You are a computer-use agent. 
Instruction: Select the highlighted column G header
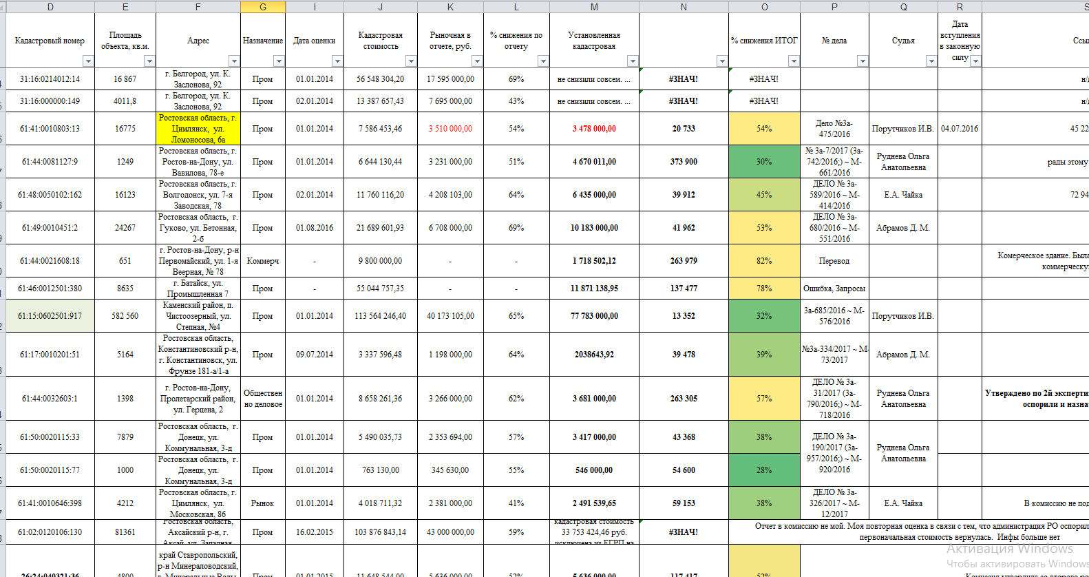pos(263,7)
